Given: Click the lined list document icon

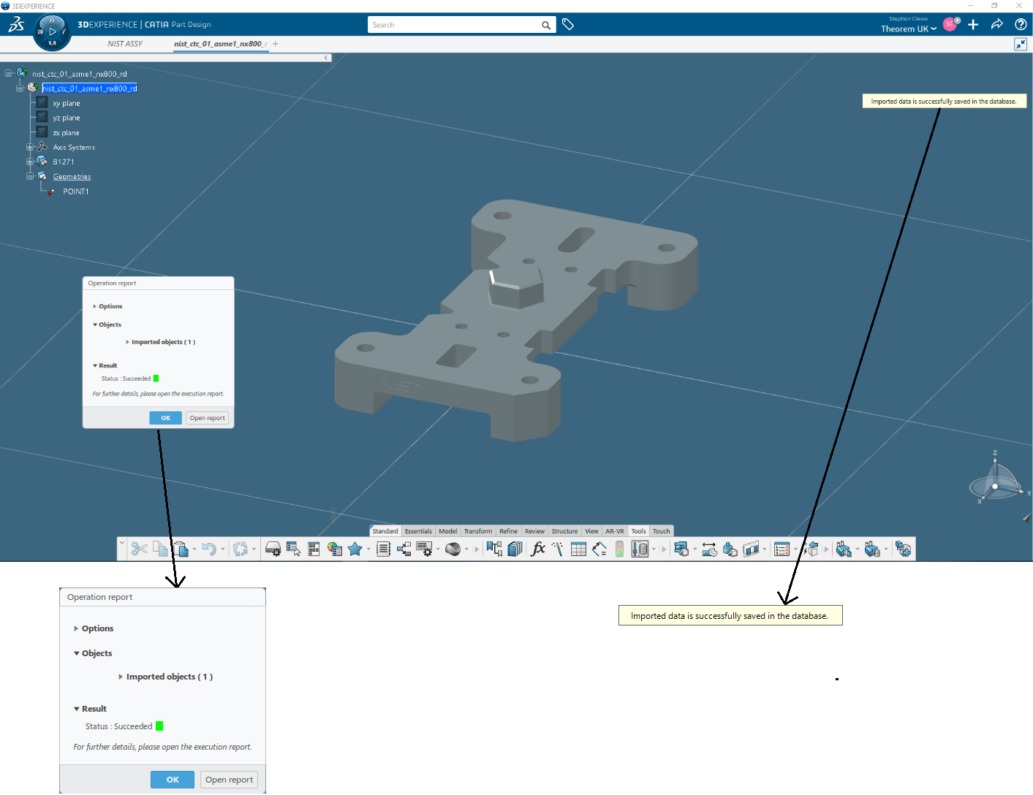Looking at the screenshot, I should [383, 549].
